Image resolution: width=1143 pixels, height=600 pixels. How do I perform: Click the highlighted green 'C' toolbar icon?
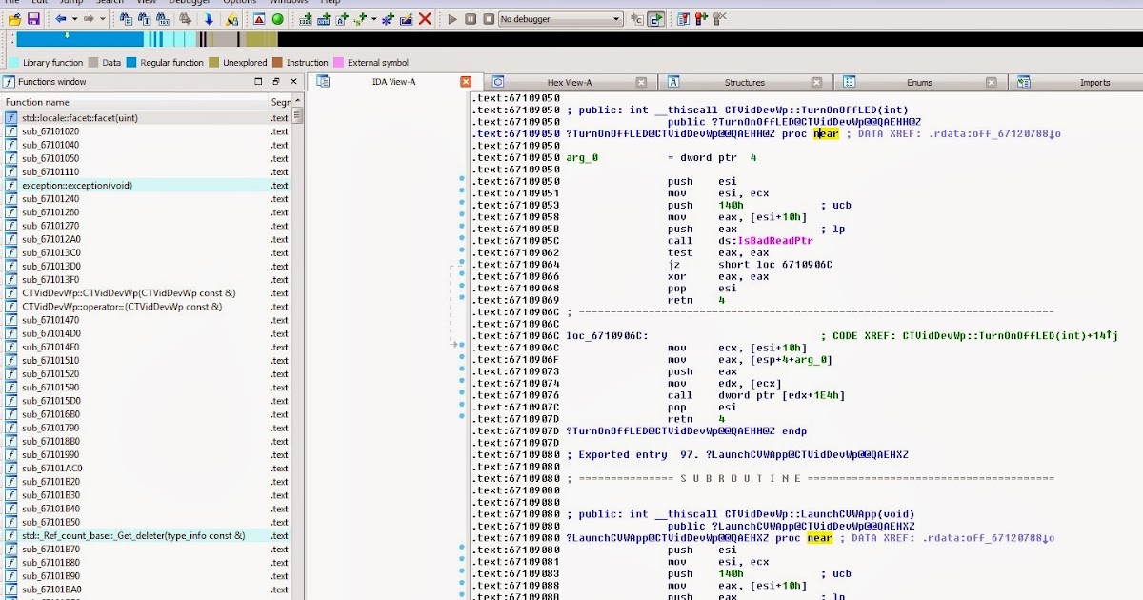click(656, 19)
